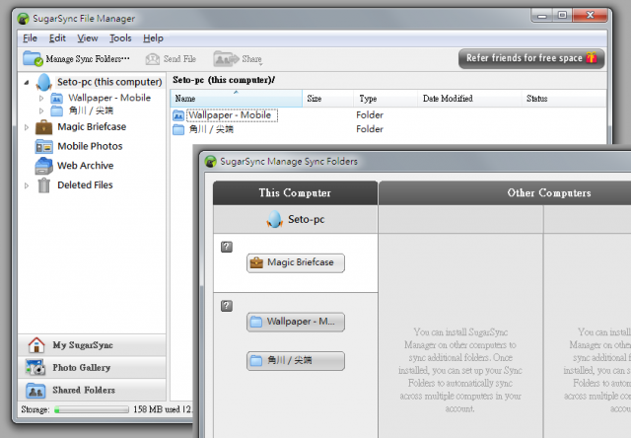Click Wallpaper - Mobile folder icon in tree

[x=57, y=98]
